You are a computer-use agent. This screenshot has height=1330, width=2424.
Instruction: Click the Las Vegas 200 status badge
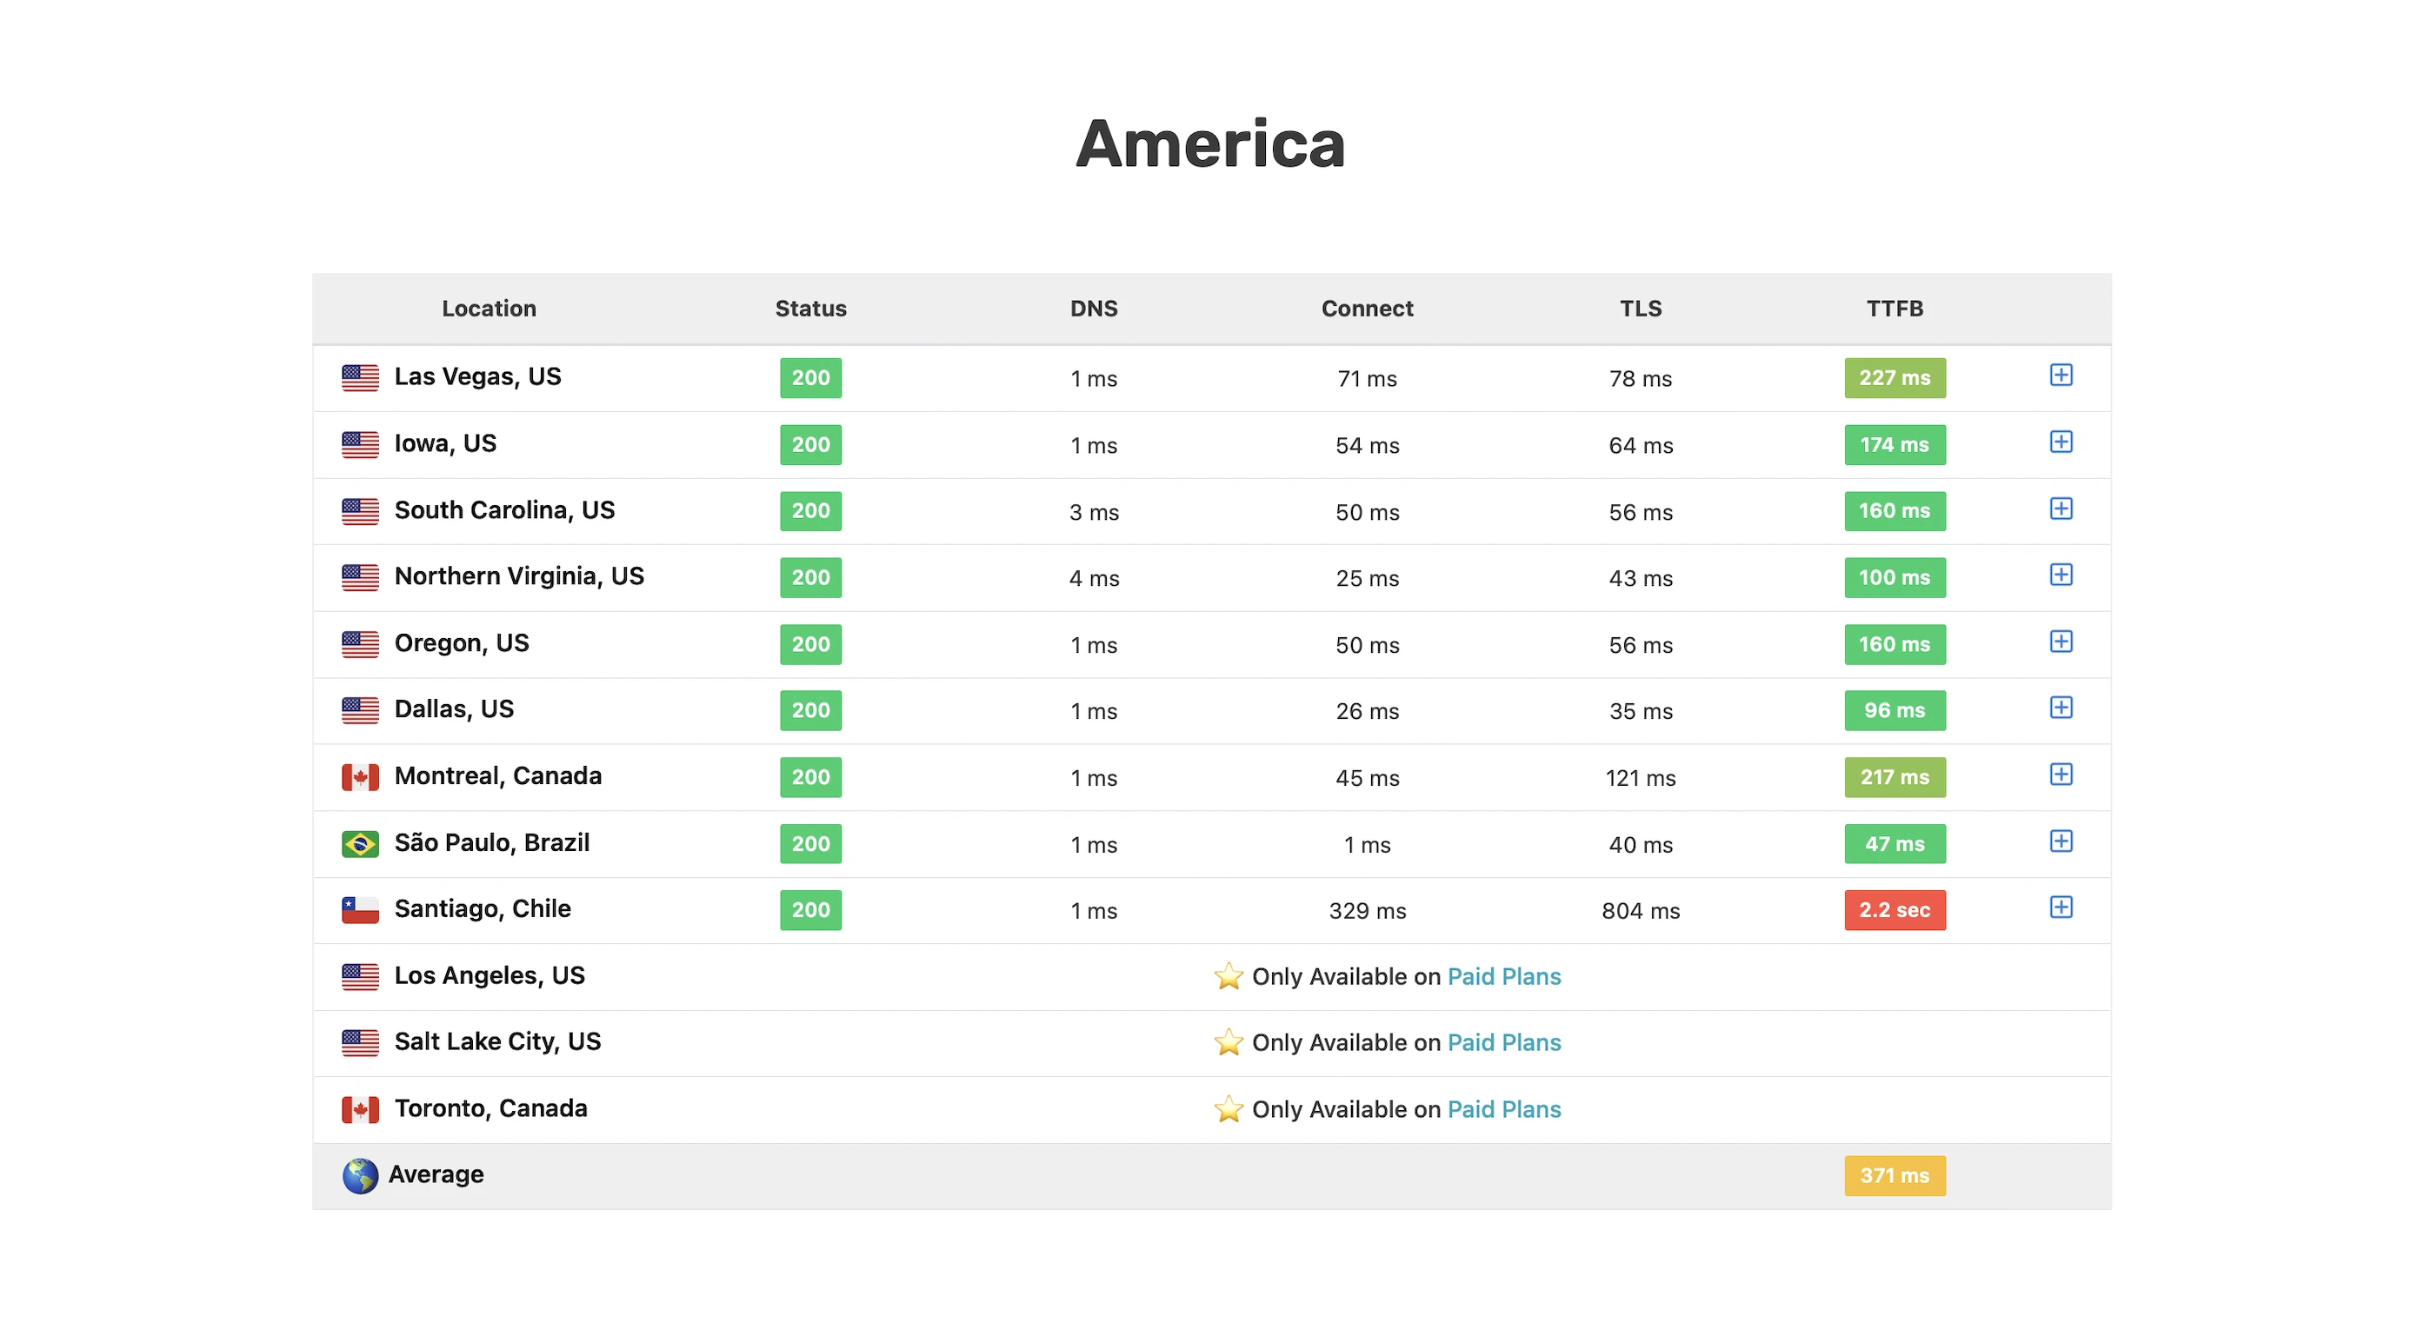(x=809, y=378)
